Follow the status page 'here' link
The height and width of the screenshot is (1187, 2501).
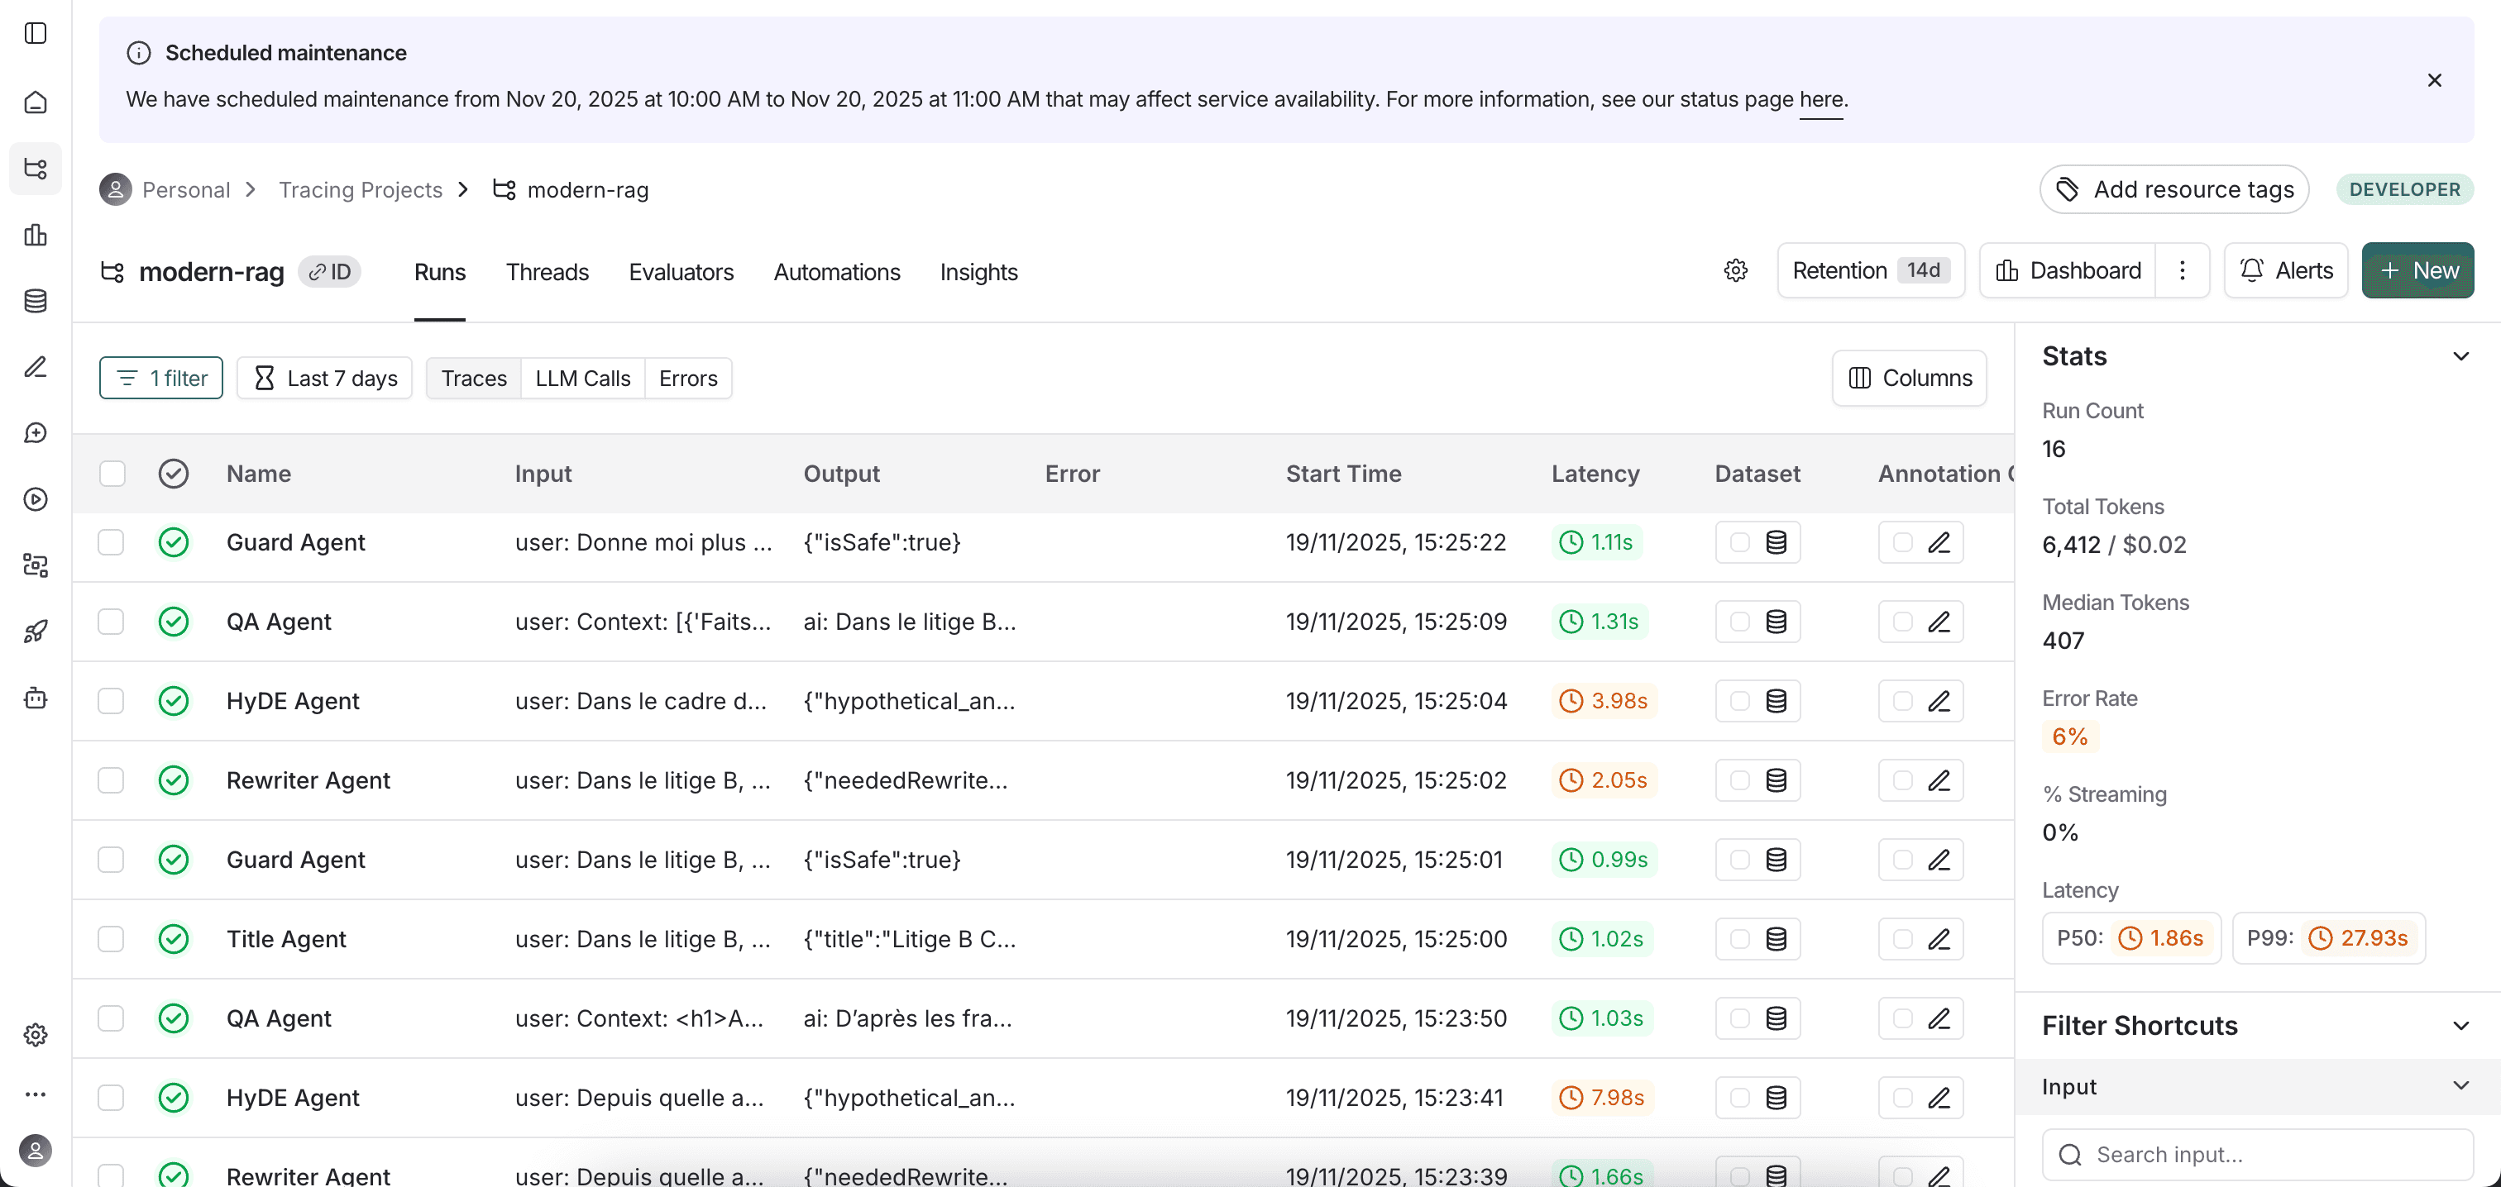coord(1820,99)
